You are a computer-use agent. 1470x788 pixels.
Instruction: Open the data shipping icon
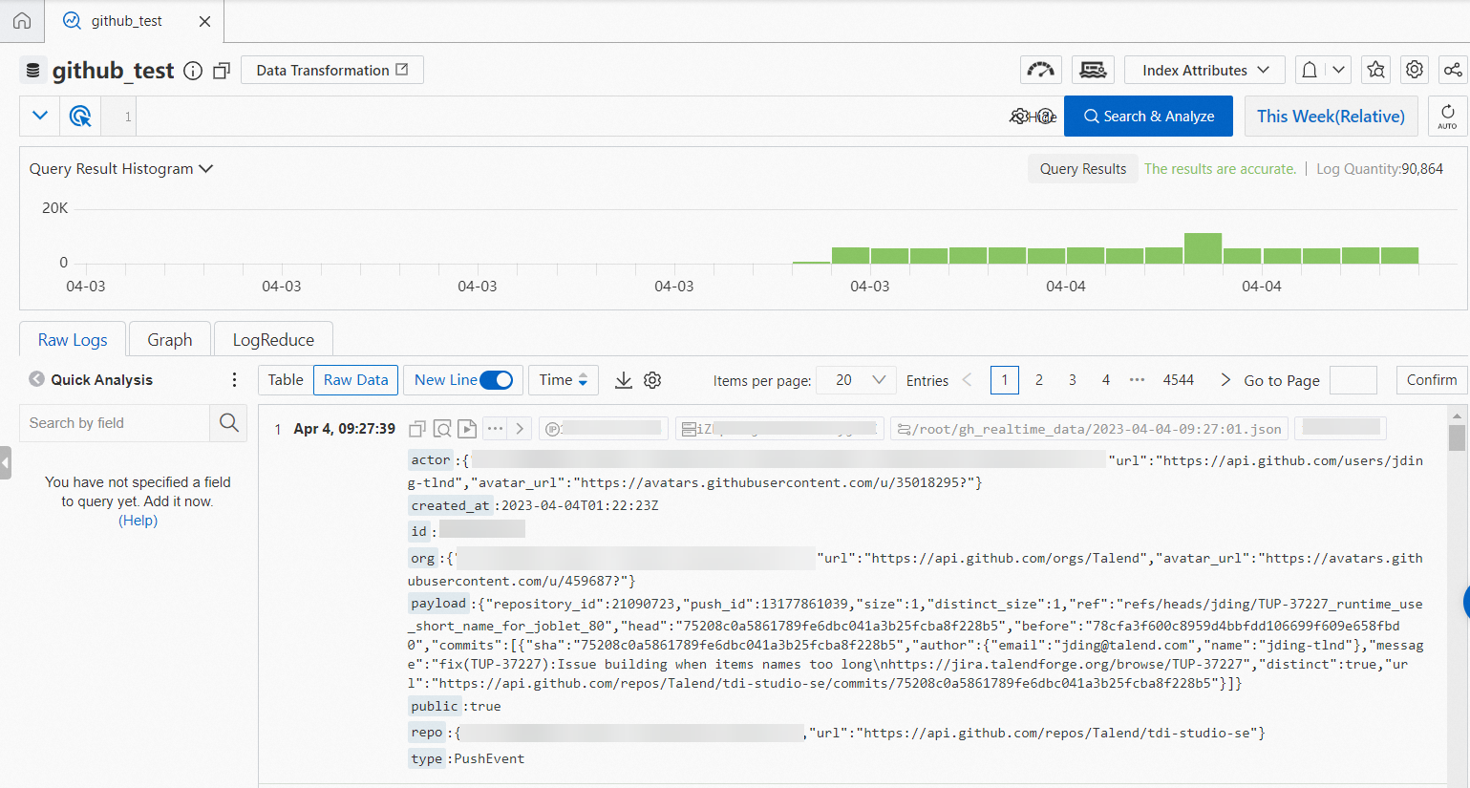click(x=1093, y=70)
